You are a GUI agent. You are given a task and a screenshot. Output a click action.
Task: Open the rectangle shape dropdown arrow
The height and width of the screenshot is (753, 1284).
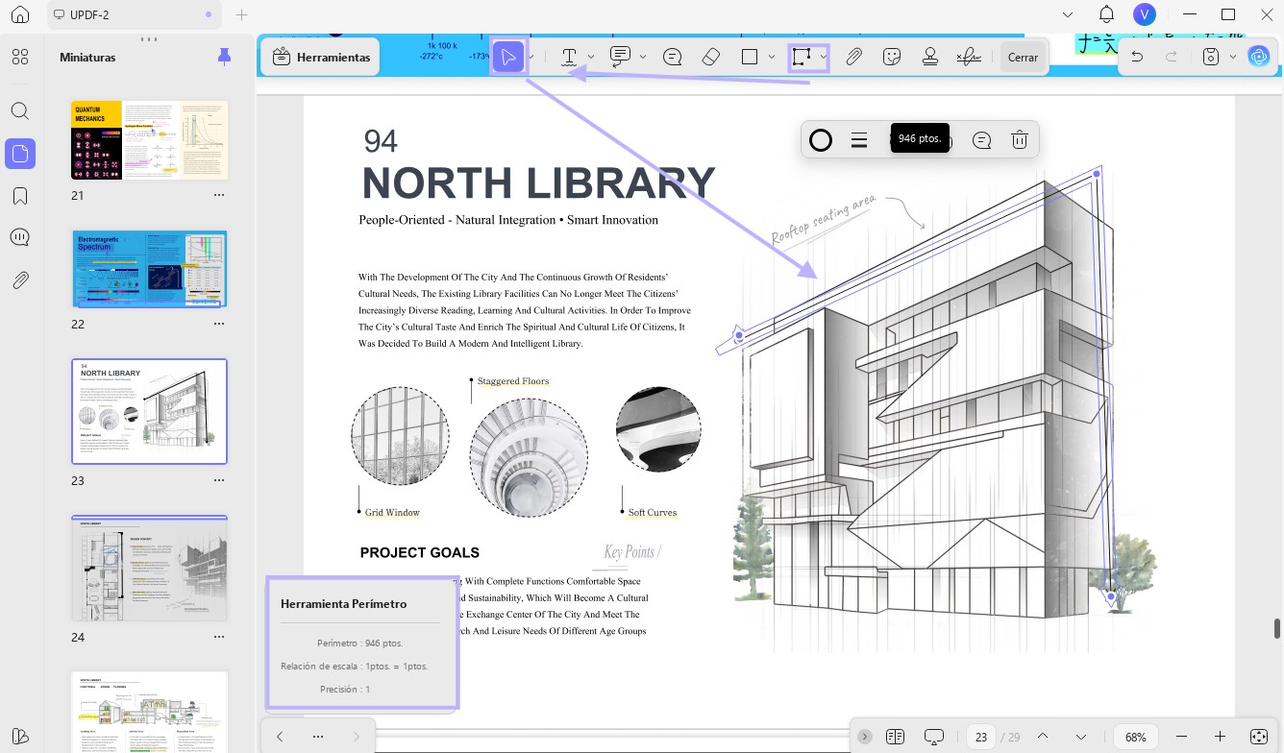coord(772,58)
